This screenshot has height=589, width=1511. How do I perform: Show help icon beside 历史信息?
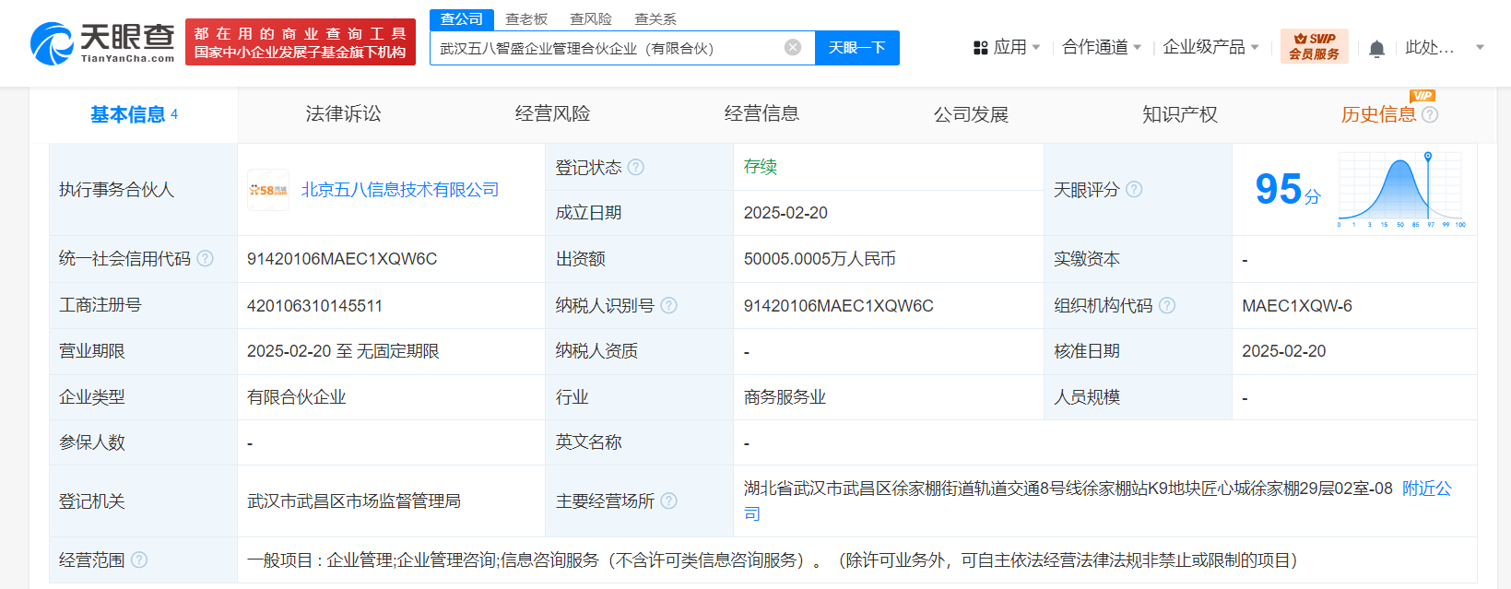[x=1430, y=114]
